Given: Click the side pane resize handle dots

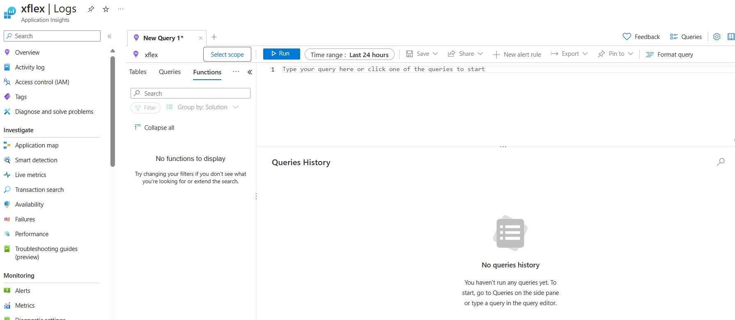Looking at the screenshot, I should pos(256,196).
